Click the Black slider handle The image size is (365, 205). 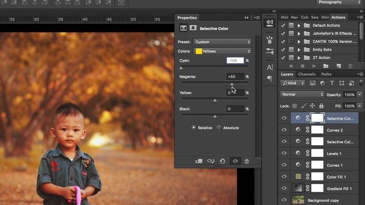tap(215, 116)
